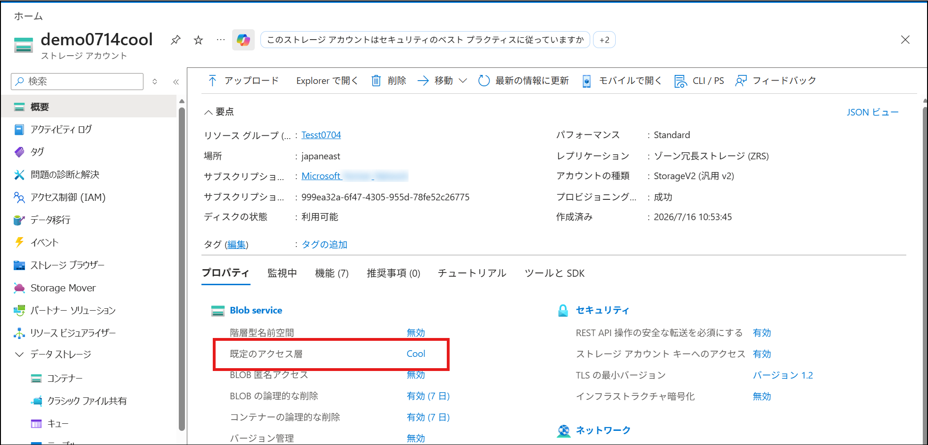Mark storage account as favorite with star

[x=198, y=40]
